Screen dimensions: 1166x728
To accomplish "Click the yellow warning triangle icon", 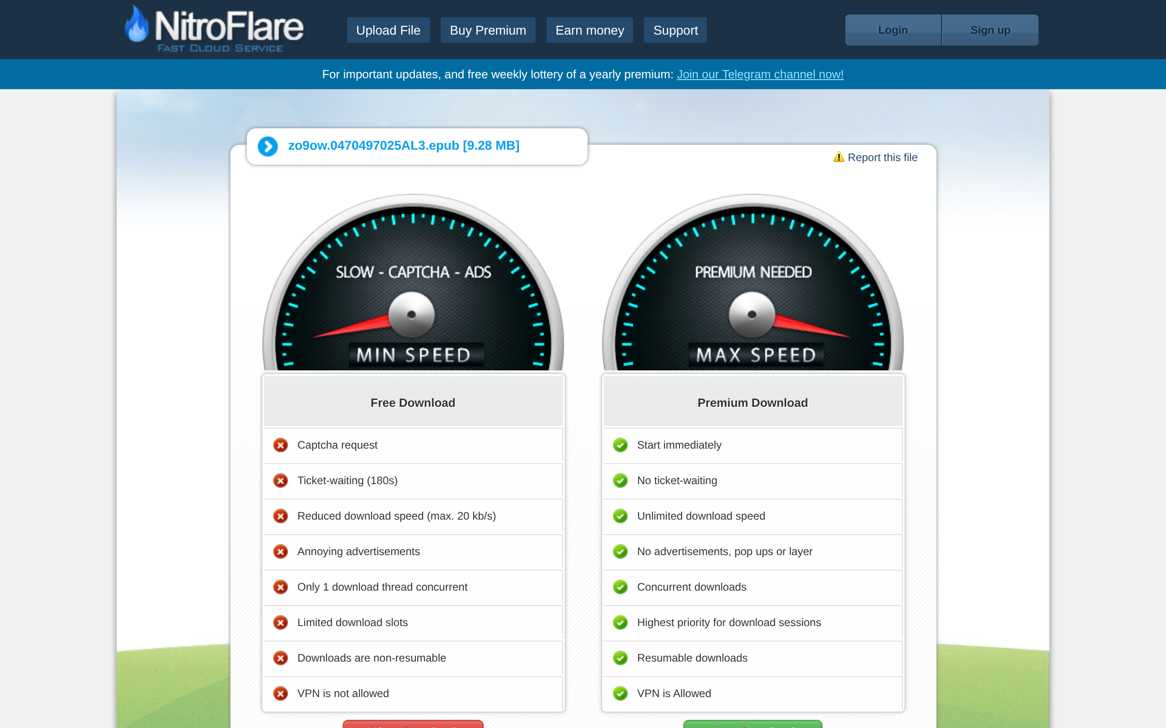I will 839,157.
